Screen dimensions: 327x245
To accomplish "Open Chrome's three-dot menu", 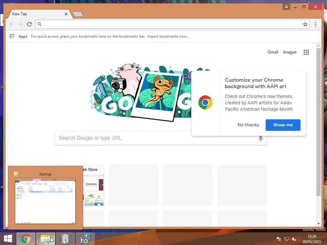I will [316, 24].
